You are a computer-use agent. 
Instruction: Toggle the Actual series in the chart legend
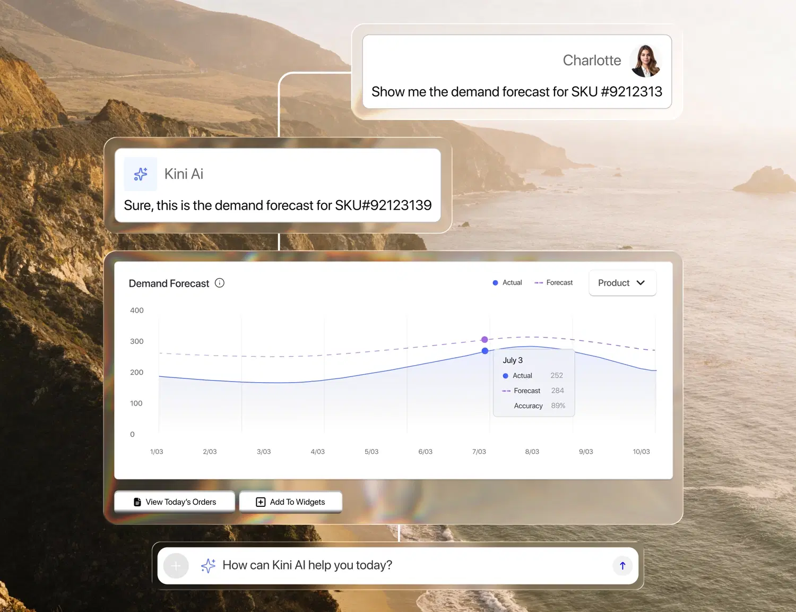point(507,283)
